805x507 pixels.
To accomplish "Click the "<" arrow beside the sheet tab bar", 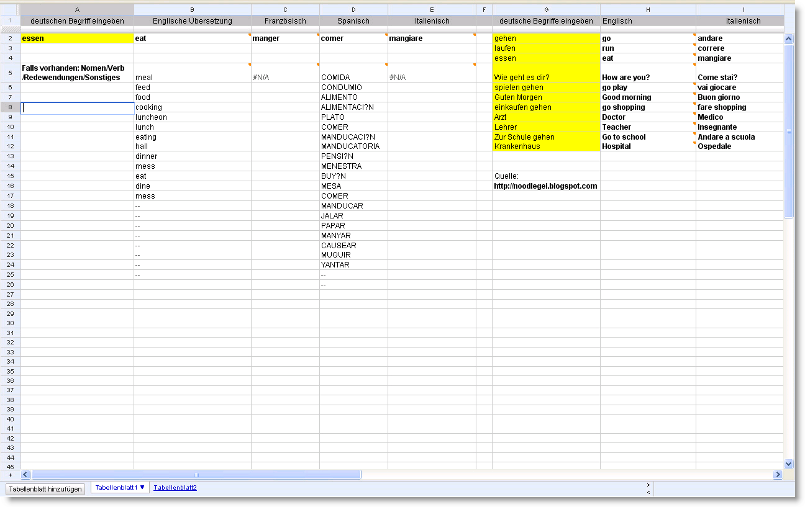I will 648,491.
